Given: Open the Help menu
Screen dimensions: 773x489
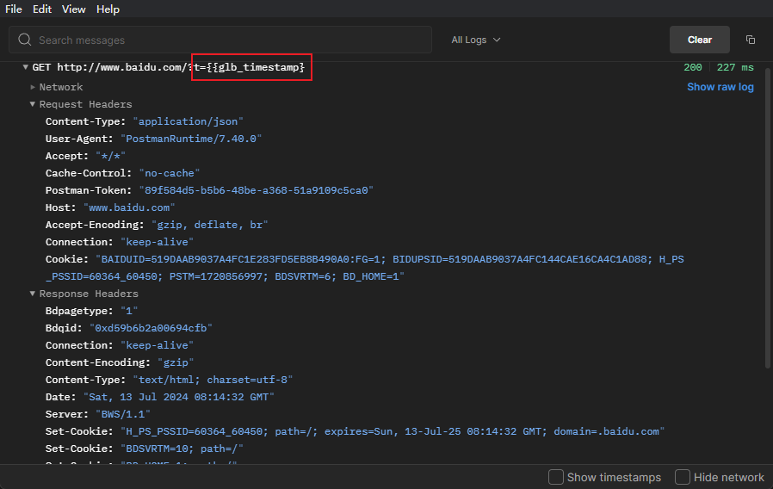Looking at the screenshot, I should tap(108, 9).
